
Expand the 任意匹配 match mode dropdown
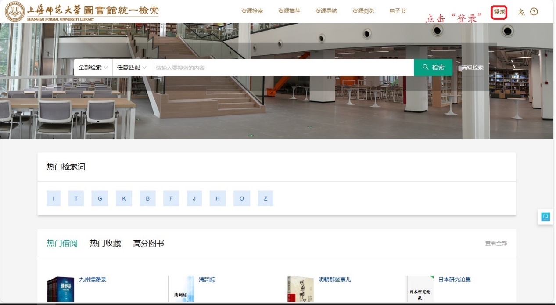point(131,68)
